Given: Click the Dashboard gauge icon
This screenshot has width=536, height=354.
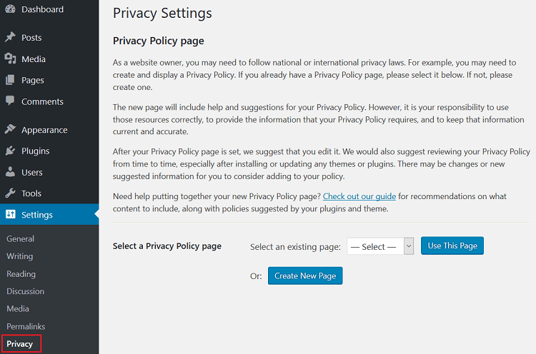Looking at the screenshot, I should pos(10,9).
